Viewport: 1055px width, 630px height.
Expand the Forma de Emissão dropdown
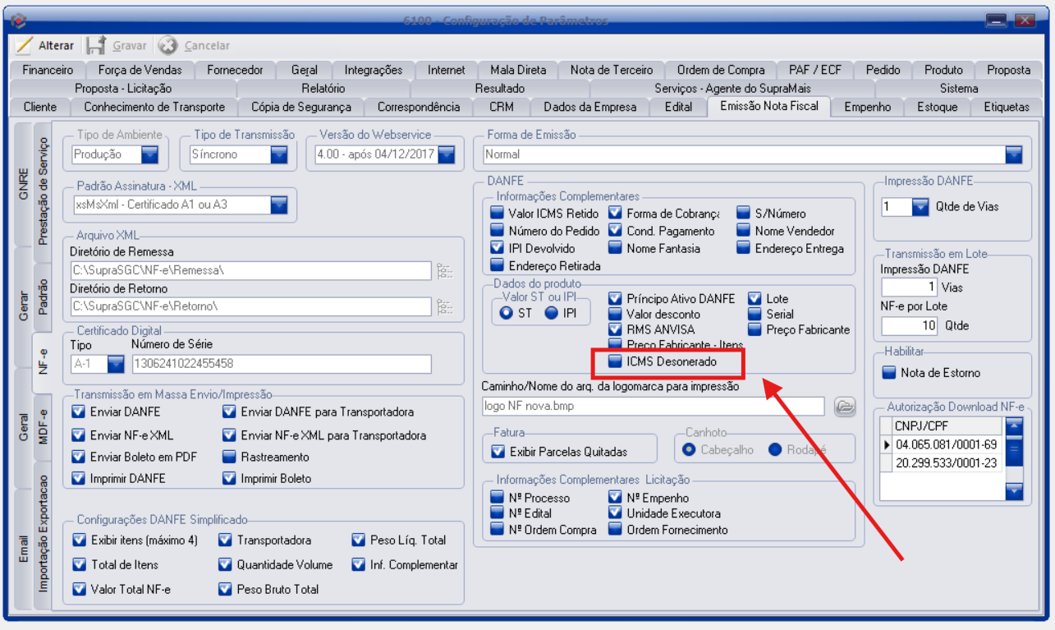(x=1014, y=154)
